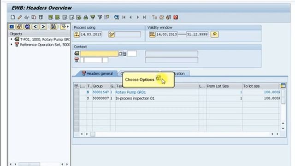The width and height of the screenshot is (295, 166).
Task: Click the hierarchy tree toolbar icon
Action: coord(154,18)
